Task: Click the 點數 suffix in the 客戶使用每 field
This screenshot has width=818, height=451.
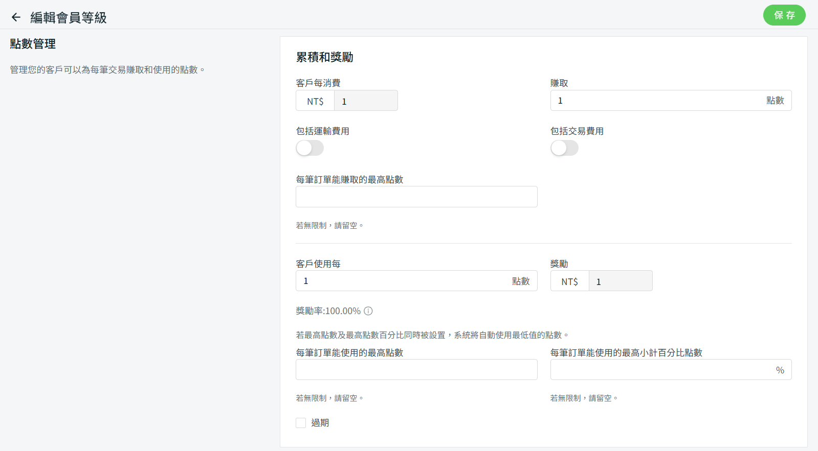Action: [x=520, y=281]
